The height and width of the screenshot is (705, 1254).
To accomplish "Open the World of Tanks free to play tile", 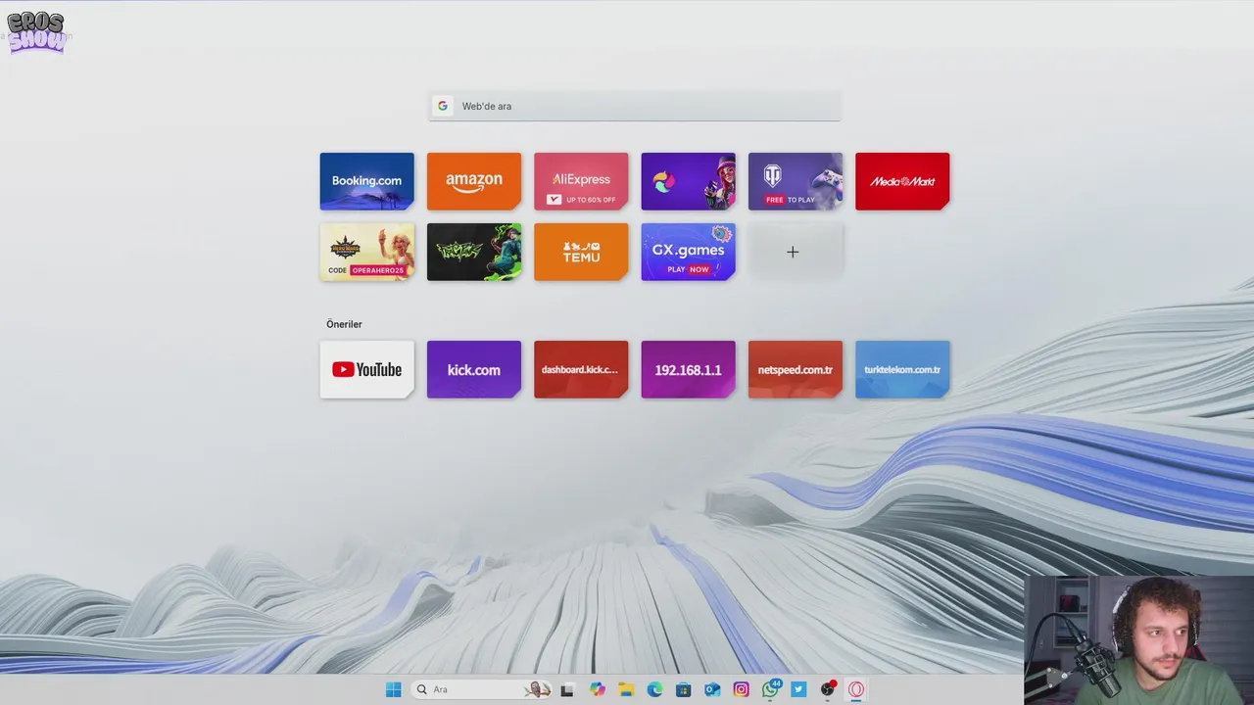I will [x=796, y=181].
